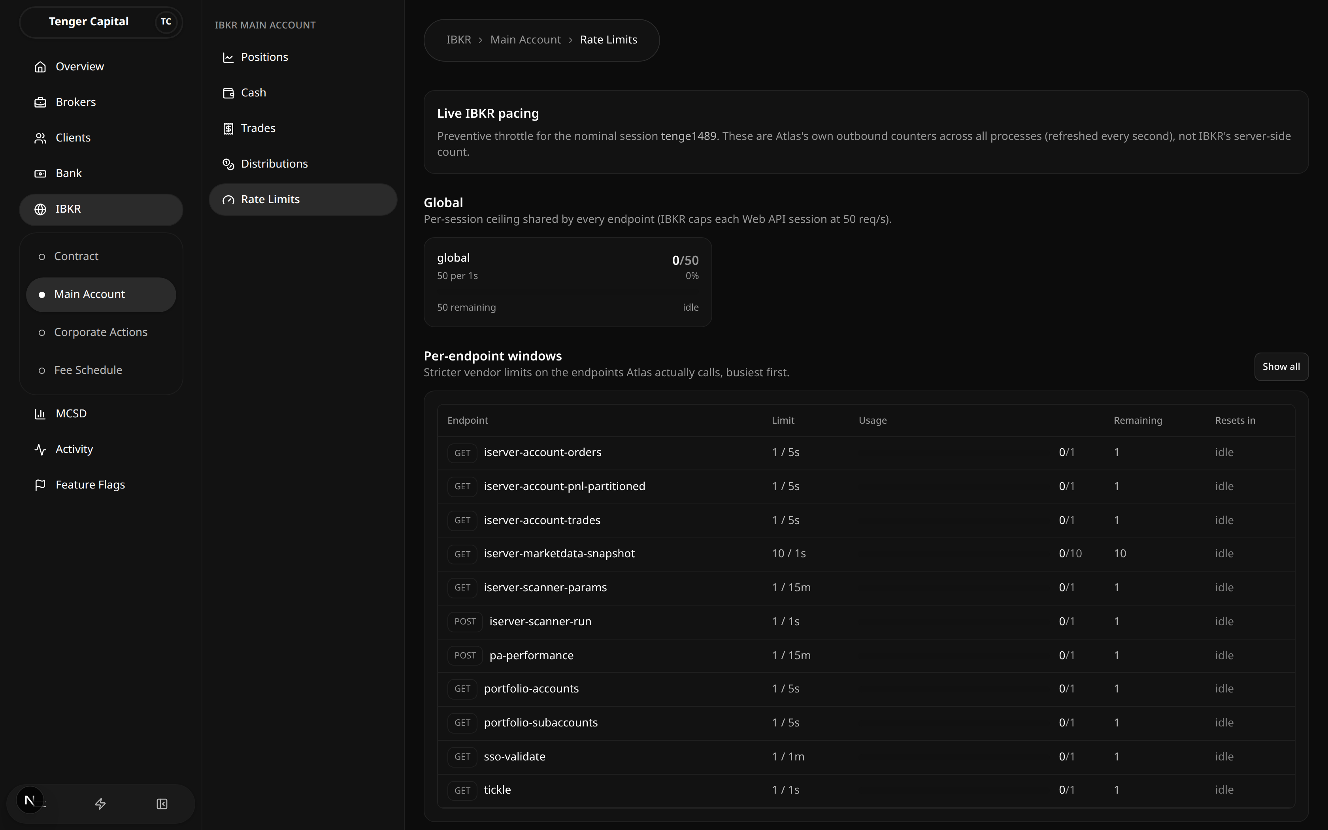
Task: Click the sso-validate endpoint
Action: 514,757
